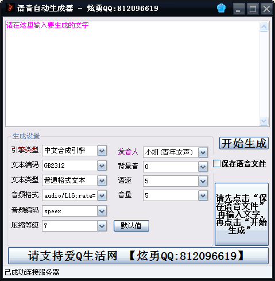
Task: Click the 生成设置 group label
Action: [x=26, y=136]
